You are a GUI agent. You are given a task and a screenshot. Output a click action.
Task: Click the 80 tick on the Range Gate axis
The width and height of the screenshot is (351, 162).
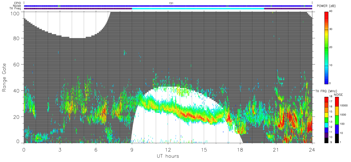click(16, 38)
